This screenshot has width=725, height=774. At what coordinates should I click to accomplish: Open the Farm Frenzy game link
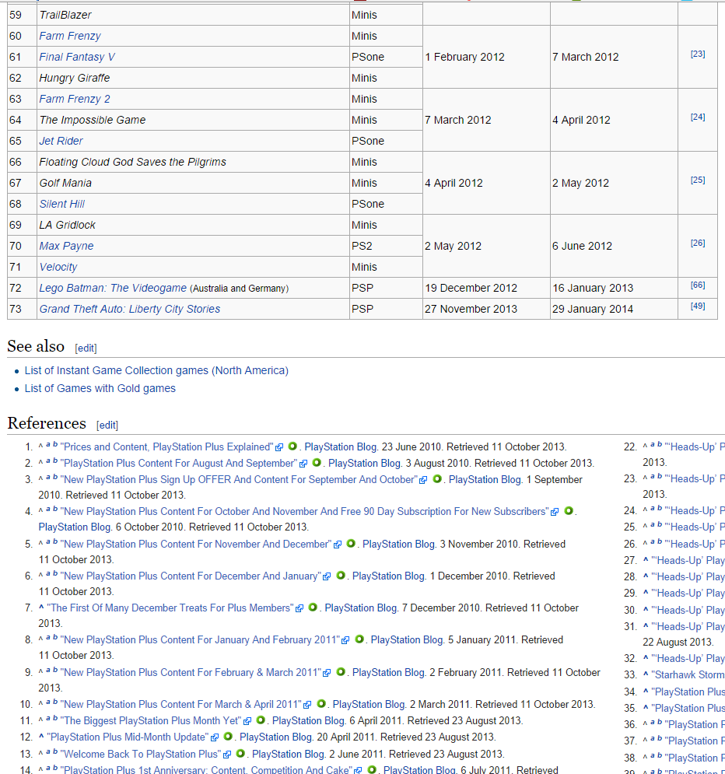(x=70, y=36)
